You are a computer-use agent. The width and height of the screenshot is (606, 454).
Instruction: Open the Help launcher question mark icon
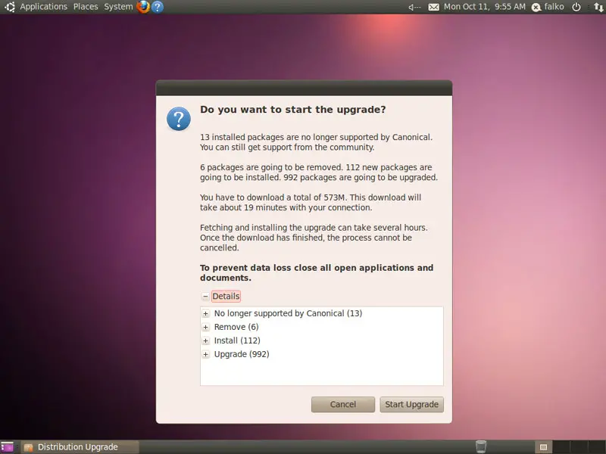pyautogui.click(x=158, y=7)
